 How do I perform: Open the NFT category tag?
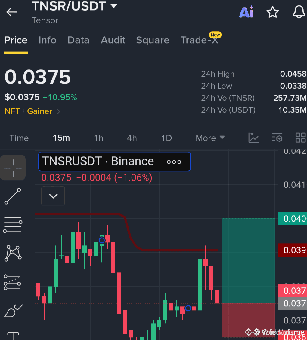point(12,111)
